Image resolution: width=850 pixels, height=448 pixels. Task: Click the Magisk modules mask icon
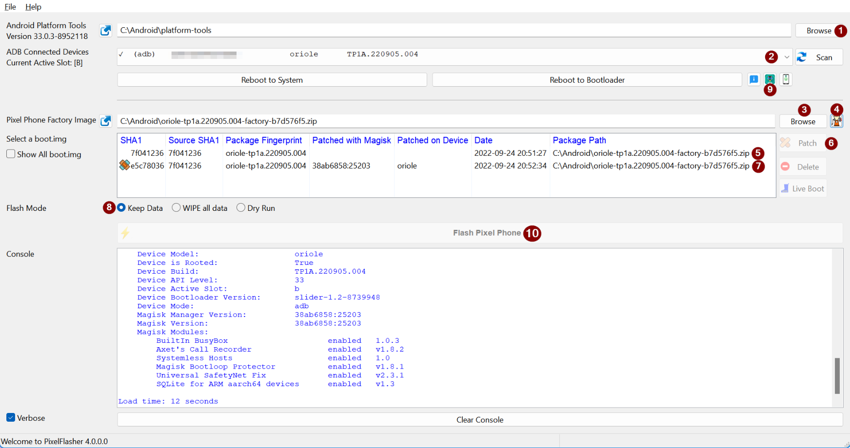(x=770, y=79)
